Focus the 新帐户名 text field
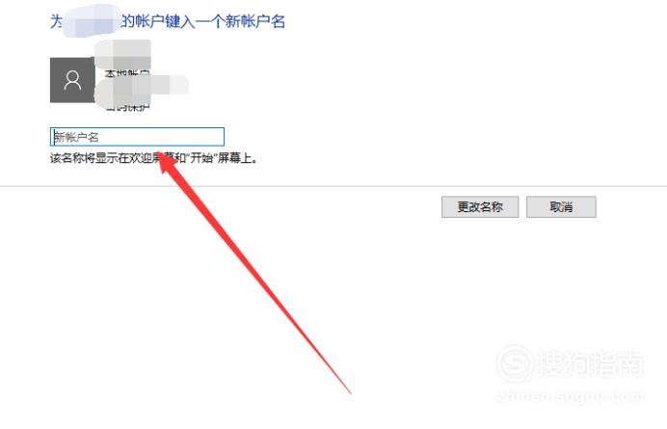 point(137,137)
